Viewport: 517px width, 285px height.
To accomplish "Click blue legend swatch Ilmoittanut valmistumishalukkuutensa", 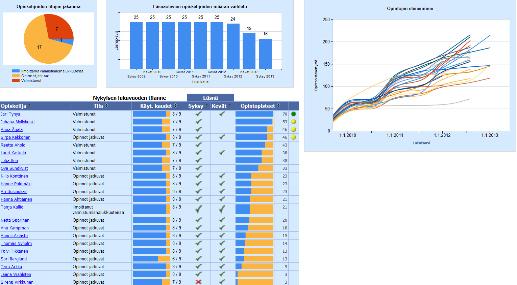I will 16,71.
